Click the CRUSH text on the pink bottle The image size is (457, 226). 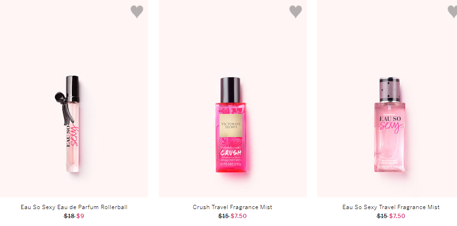[x=231, y=153]
